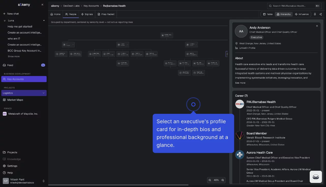Image resolution: width=326 pixels, height=187 pixels.
Task: Click the Search RWJBarnabas Health field
Action: coord(294,6)
